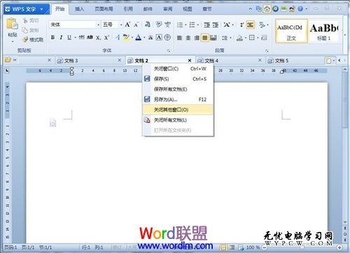Close the 文档 2 tab
The image size is (350, 253).
[x=190, y=60]
